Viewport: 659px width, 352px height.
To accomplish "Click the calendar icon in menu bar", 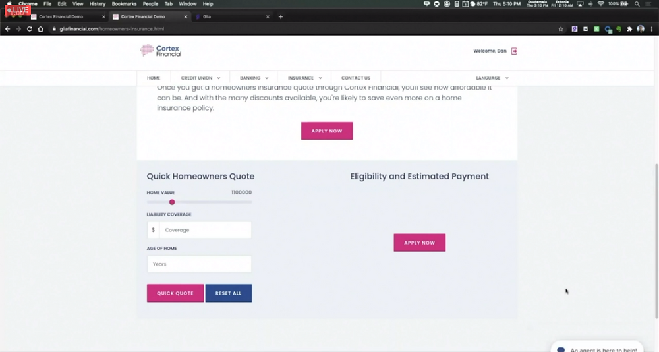I will click(465, 4).
